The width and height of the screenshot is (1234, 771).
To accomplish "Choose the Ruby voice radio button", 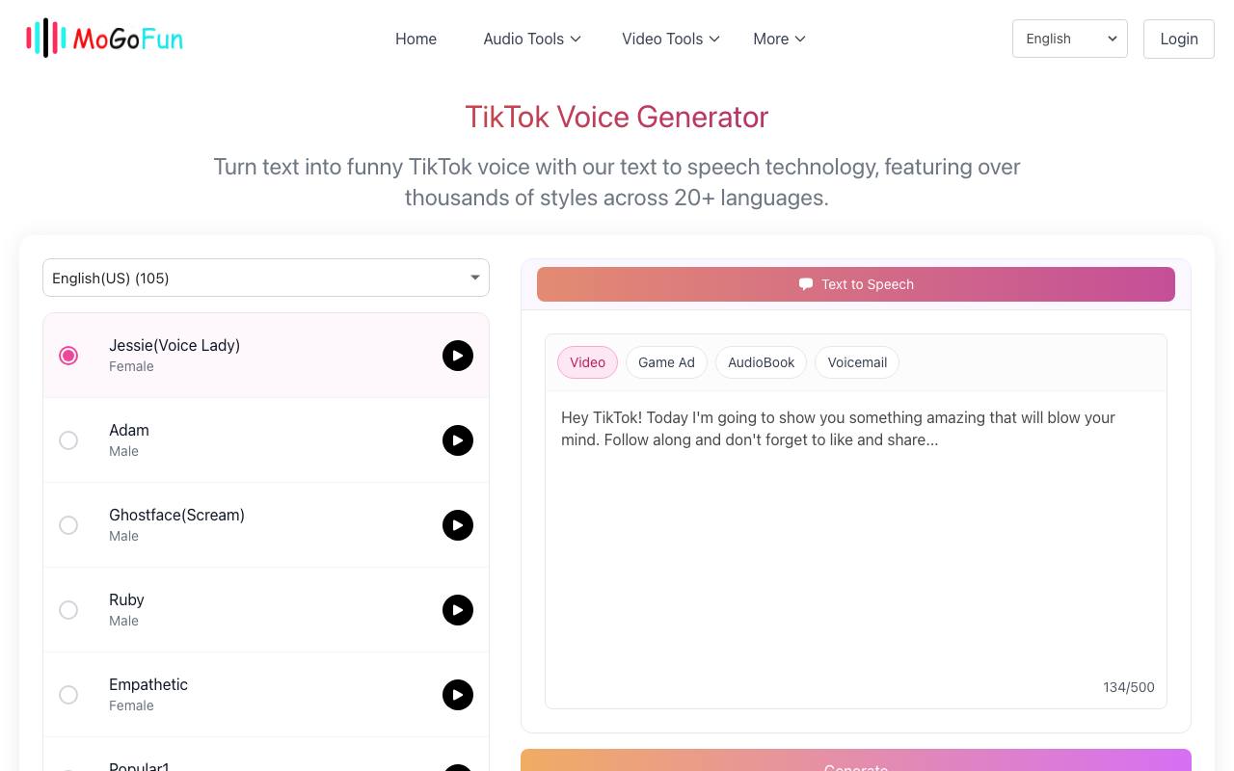I will 68,610.
